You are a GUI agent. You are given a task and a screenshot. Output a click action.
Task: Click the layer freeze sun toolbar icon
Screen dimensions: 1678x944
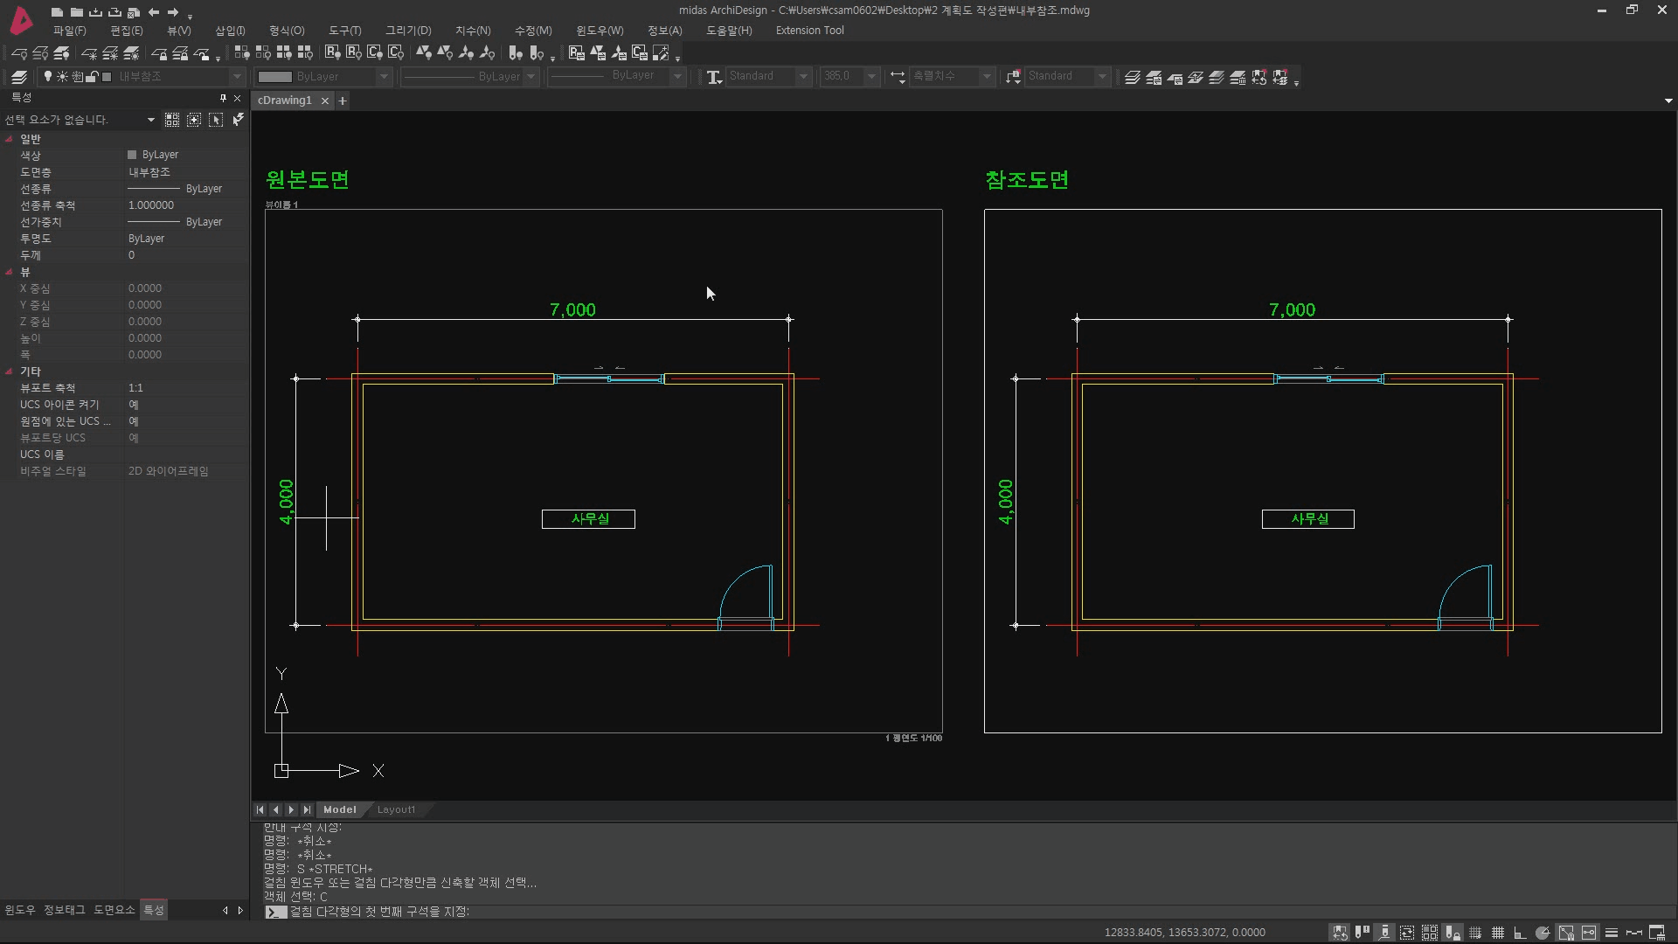point(89,53)
